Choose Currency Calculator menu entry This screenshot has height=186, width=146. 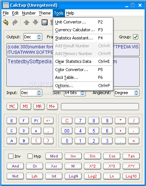coord(83,30)
